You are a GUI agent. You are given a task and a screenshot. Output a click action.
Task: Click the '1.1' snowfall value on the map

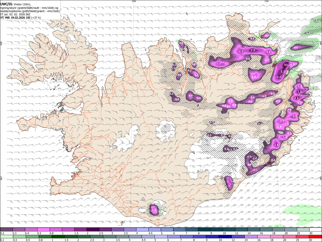[282, 121]
